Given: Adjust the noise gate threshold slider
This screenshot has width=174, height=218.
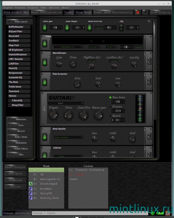Looking at the screenshot, I should pos(56,28).
